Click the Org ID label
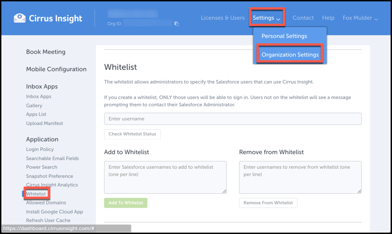Viewport: 392px width, 234px height. tap(115, 24)
